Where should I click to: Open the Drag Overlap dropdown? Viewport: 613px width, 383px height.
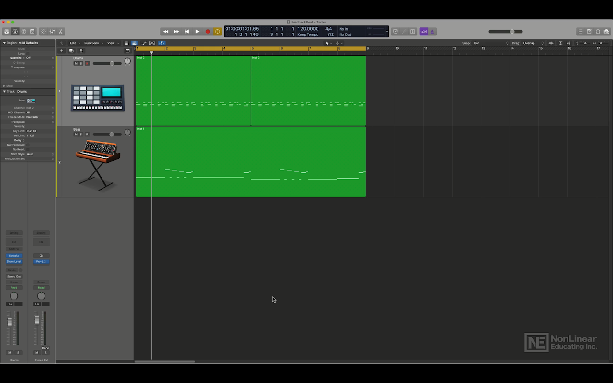[x=534, y=43]
